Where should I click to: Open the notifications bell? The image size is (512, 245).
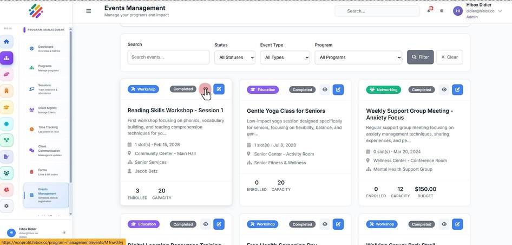pos(429,10)
